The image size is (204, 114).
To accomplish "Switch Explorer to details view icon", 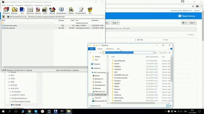I will pos(168,106).
